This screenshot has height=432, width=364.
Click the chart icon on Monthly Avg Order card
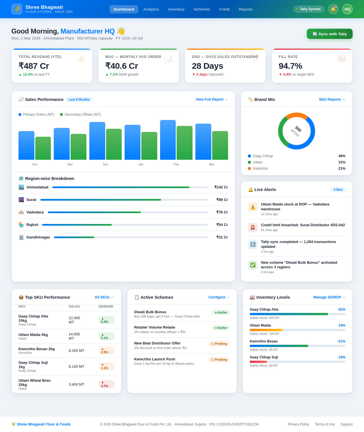[168, 59]
